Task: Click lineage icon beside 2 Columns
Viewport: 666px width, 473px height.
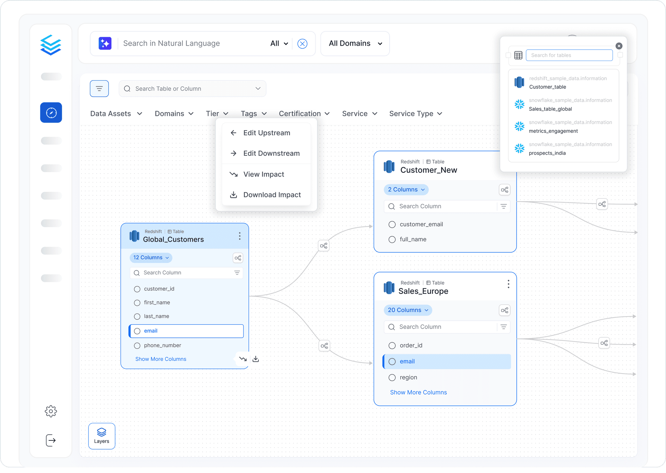Action: [x=504, y=190]
